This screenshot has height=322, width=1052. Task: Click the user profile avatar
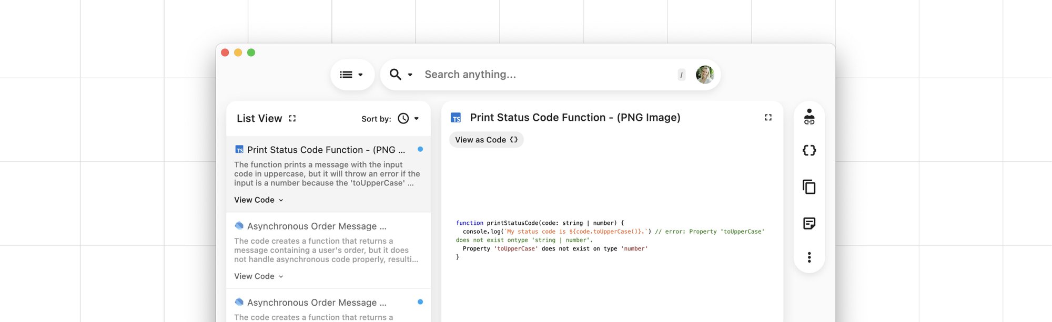[704, 75]
